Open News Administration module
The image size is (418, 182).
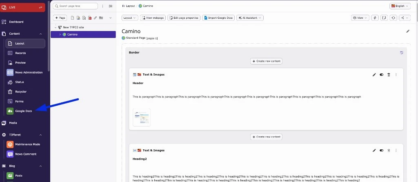(25, 72)
